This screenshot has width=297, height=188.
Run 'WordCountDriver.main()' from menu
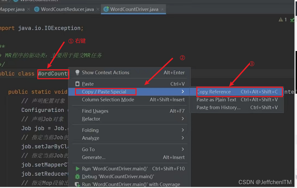pyautogui.click(x=129, y=169)
